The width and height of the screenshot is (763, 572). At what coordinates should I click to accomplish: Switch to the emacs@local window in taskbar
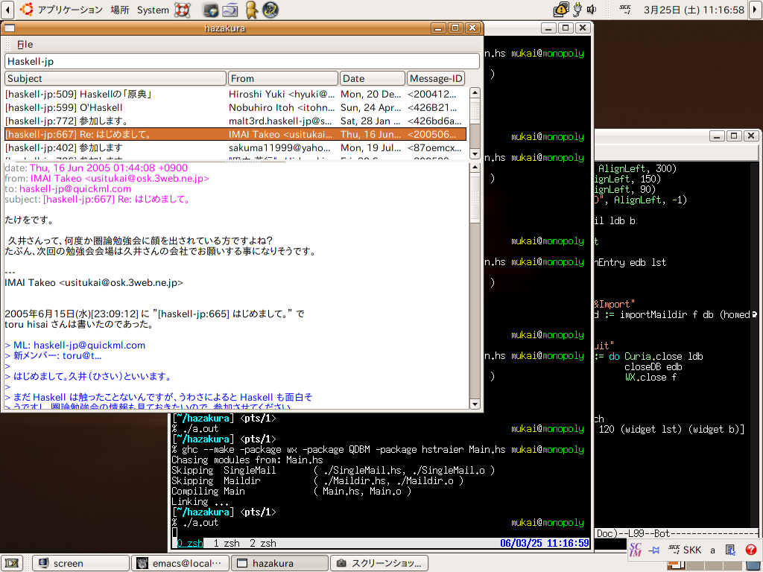[180, 563]
